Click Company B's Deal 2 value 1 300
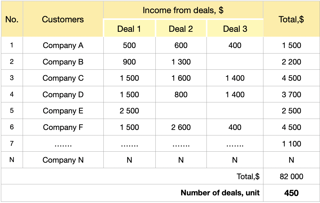 click(x=181, y=62)
